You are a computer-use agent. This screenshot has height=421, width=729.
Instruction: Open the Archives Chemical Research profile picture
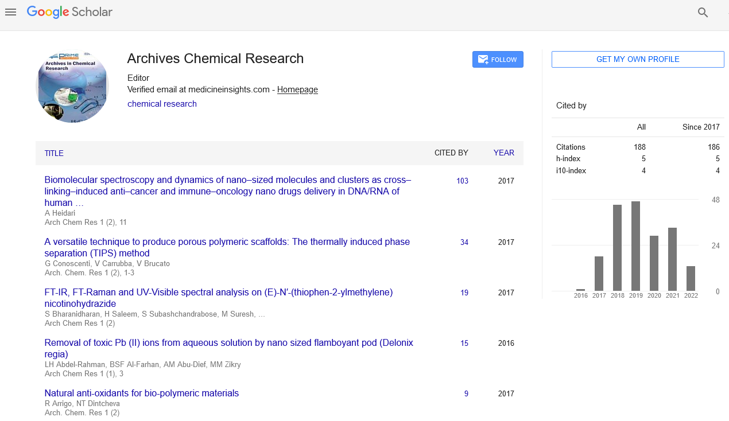(72, 87)
